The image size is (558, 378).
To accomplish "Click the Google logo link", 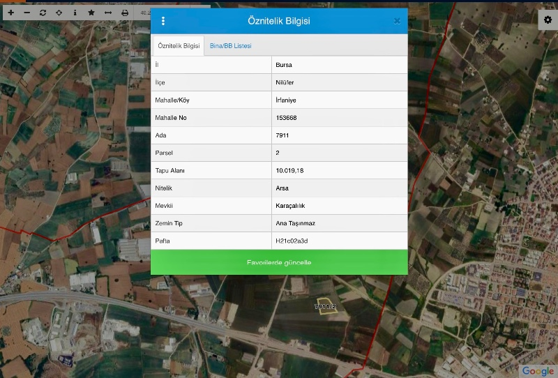I will [537, 370].
